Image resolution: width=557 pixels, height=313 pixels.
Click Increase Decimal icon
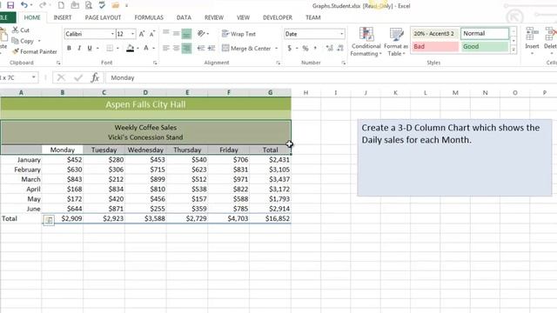tap(329, 48)
